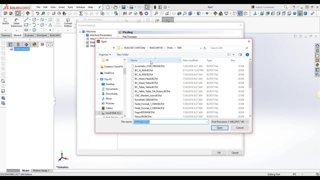Select Local Disk (C:) in navigation pane
This screenshot has width=320, height=180.
click(x=113, y=113)
